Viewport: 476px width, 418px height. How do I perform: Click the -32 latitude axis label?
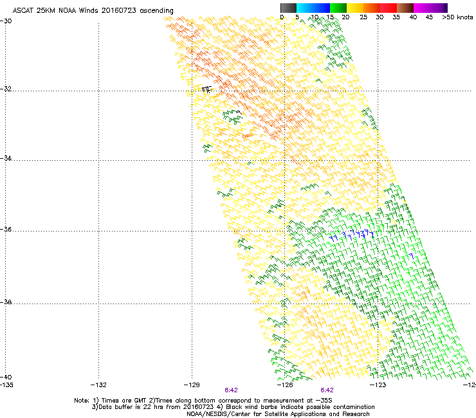point(6,89)
